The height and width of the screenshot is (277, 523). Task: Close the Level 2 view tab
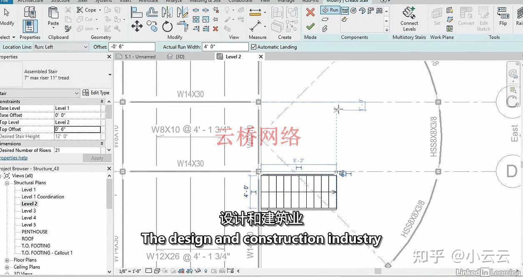(x=261, y=57)
